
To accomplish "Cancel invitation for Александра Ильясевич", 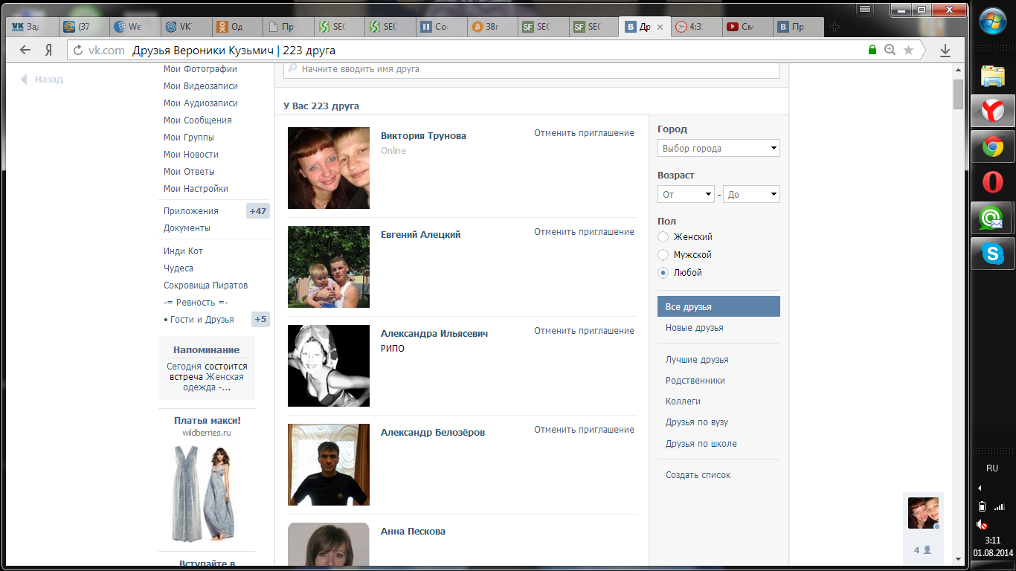I will [x=584, y=331].
